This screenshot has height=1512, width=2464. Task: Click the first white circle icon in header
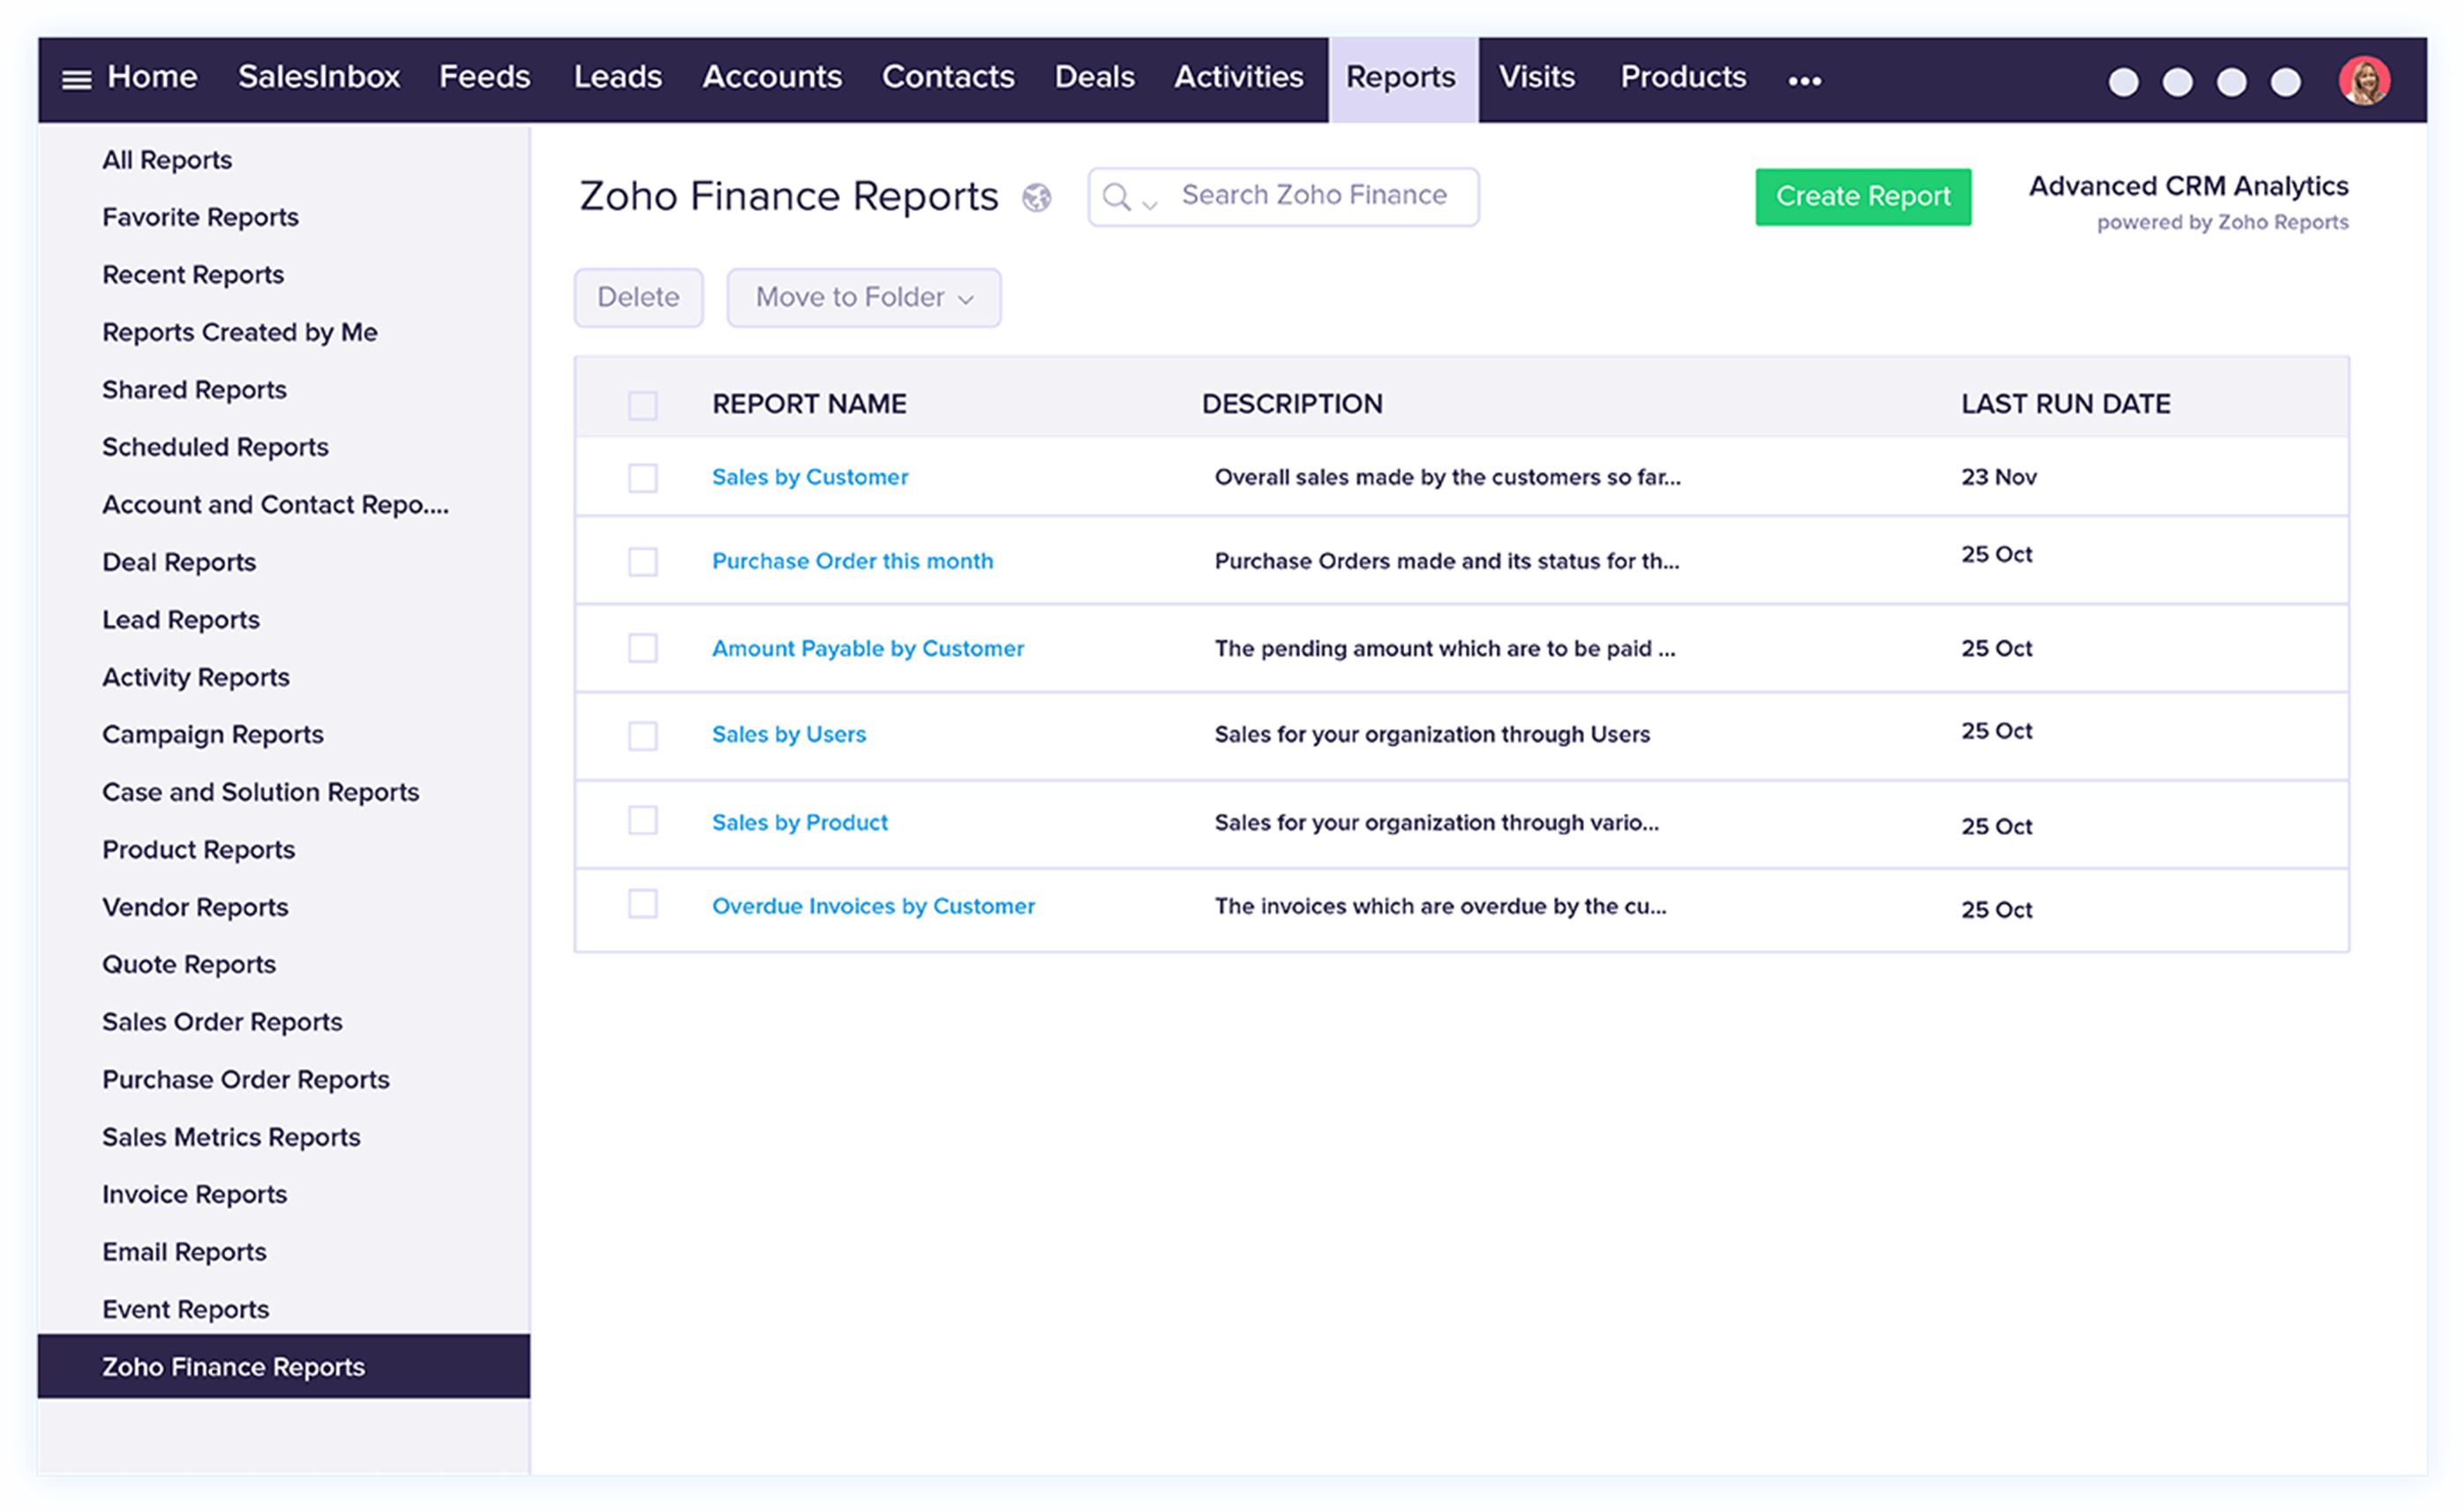point(2123,82)
